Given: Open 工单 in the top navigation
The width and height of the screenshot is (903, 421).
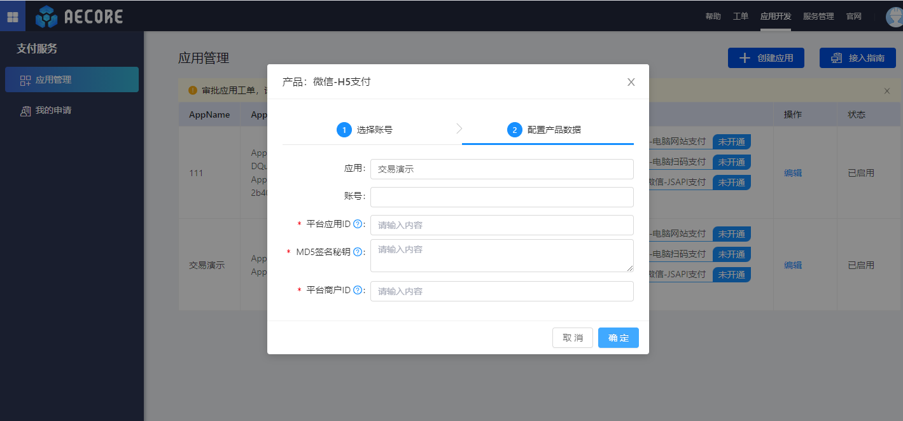Looking at the screenshot, I should pos(740,17).
